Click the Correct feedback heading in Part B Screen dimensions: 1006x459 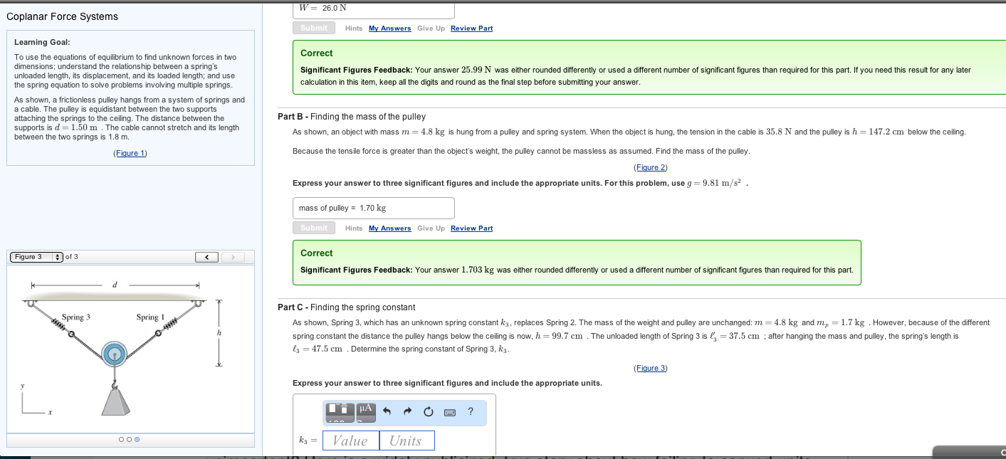[x=316, y=253]
